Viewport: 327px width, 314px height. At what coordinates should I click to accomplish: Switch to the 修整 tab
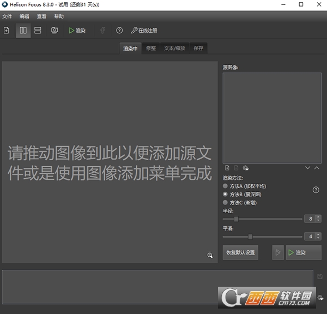pyautogui.click(x=151, y=49)
